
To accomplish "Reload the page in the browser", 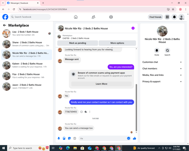I will (x=14, y=9).
